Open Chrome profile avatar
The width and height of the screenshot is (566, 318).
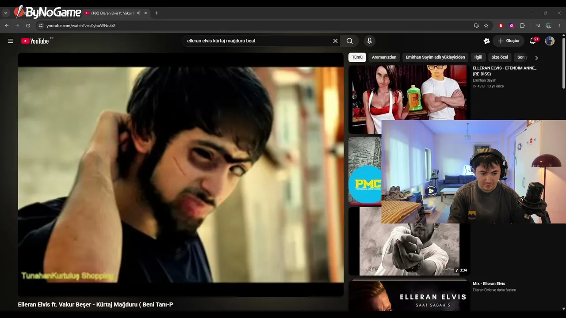click(x=548, y=26)
